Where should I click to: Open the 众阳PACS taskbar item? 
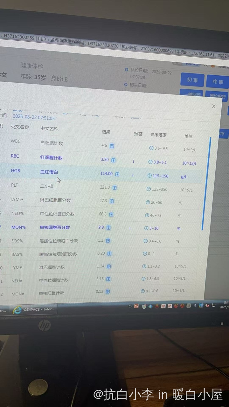click(x=34, y=309)
